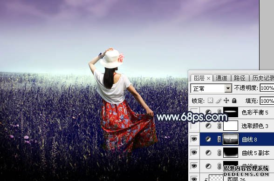Switch to the 通道 tab
The height and width of the screenshot is (181, 274).
pos(221,78)
